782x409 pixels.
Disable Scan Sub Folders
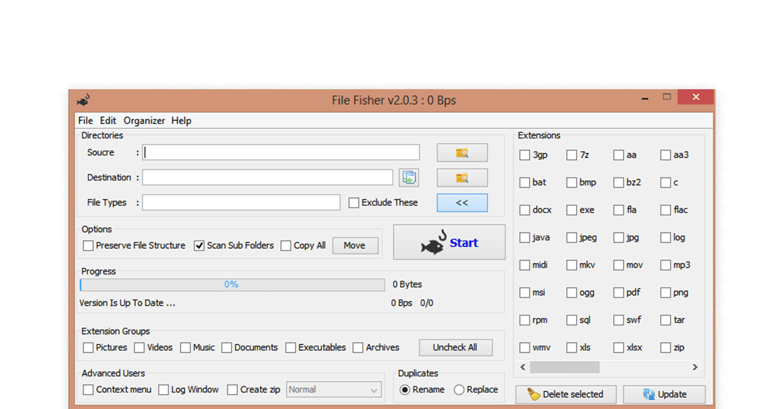[198, 246]
